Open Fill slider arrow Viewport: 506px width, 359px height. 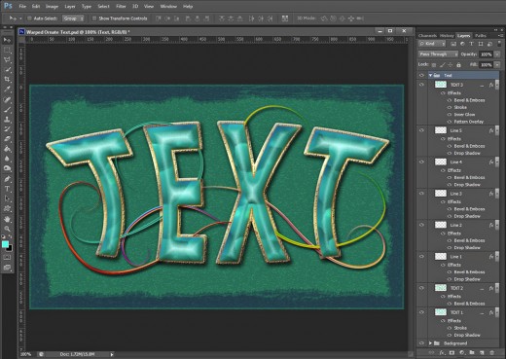(497, 65)
